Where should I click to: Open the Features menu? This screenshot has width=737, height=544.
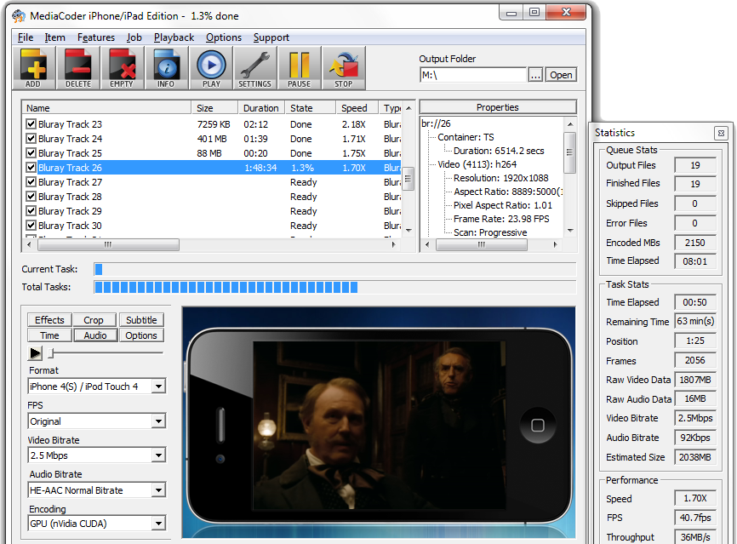[96, 37]
